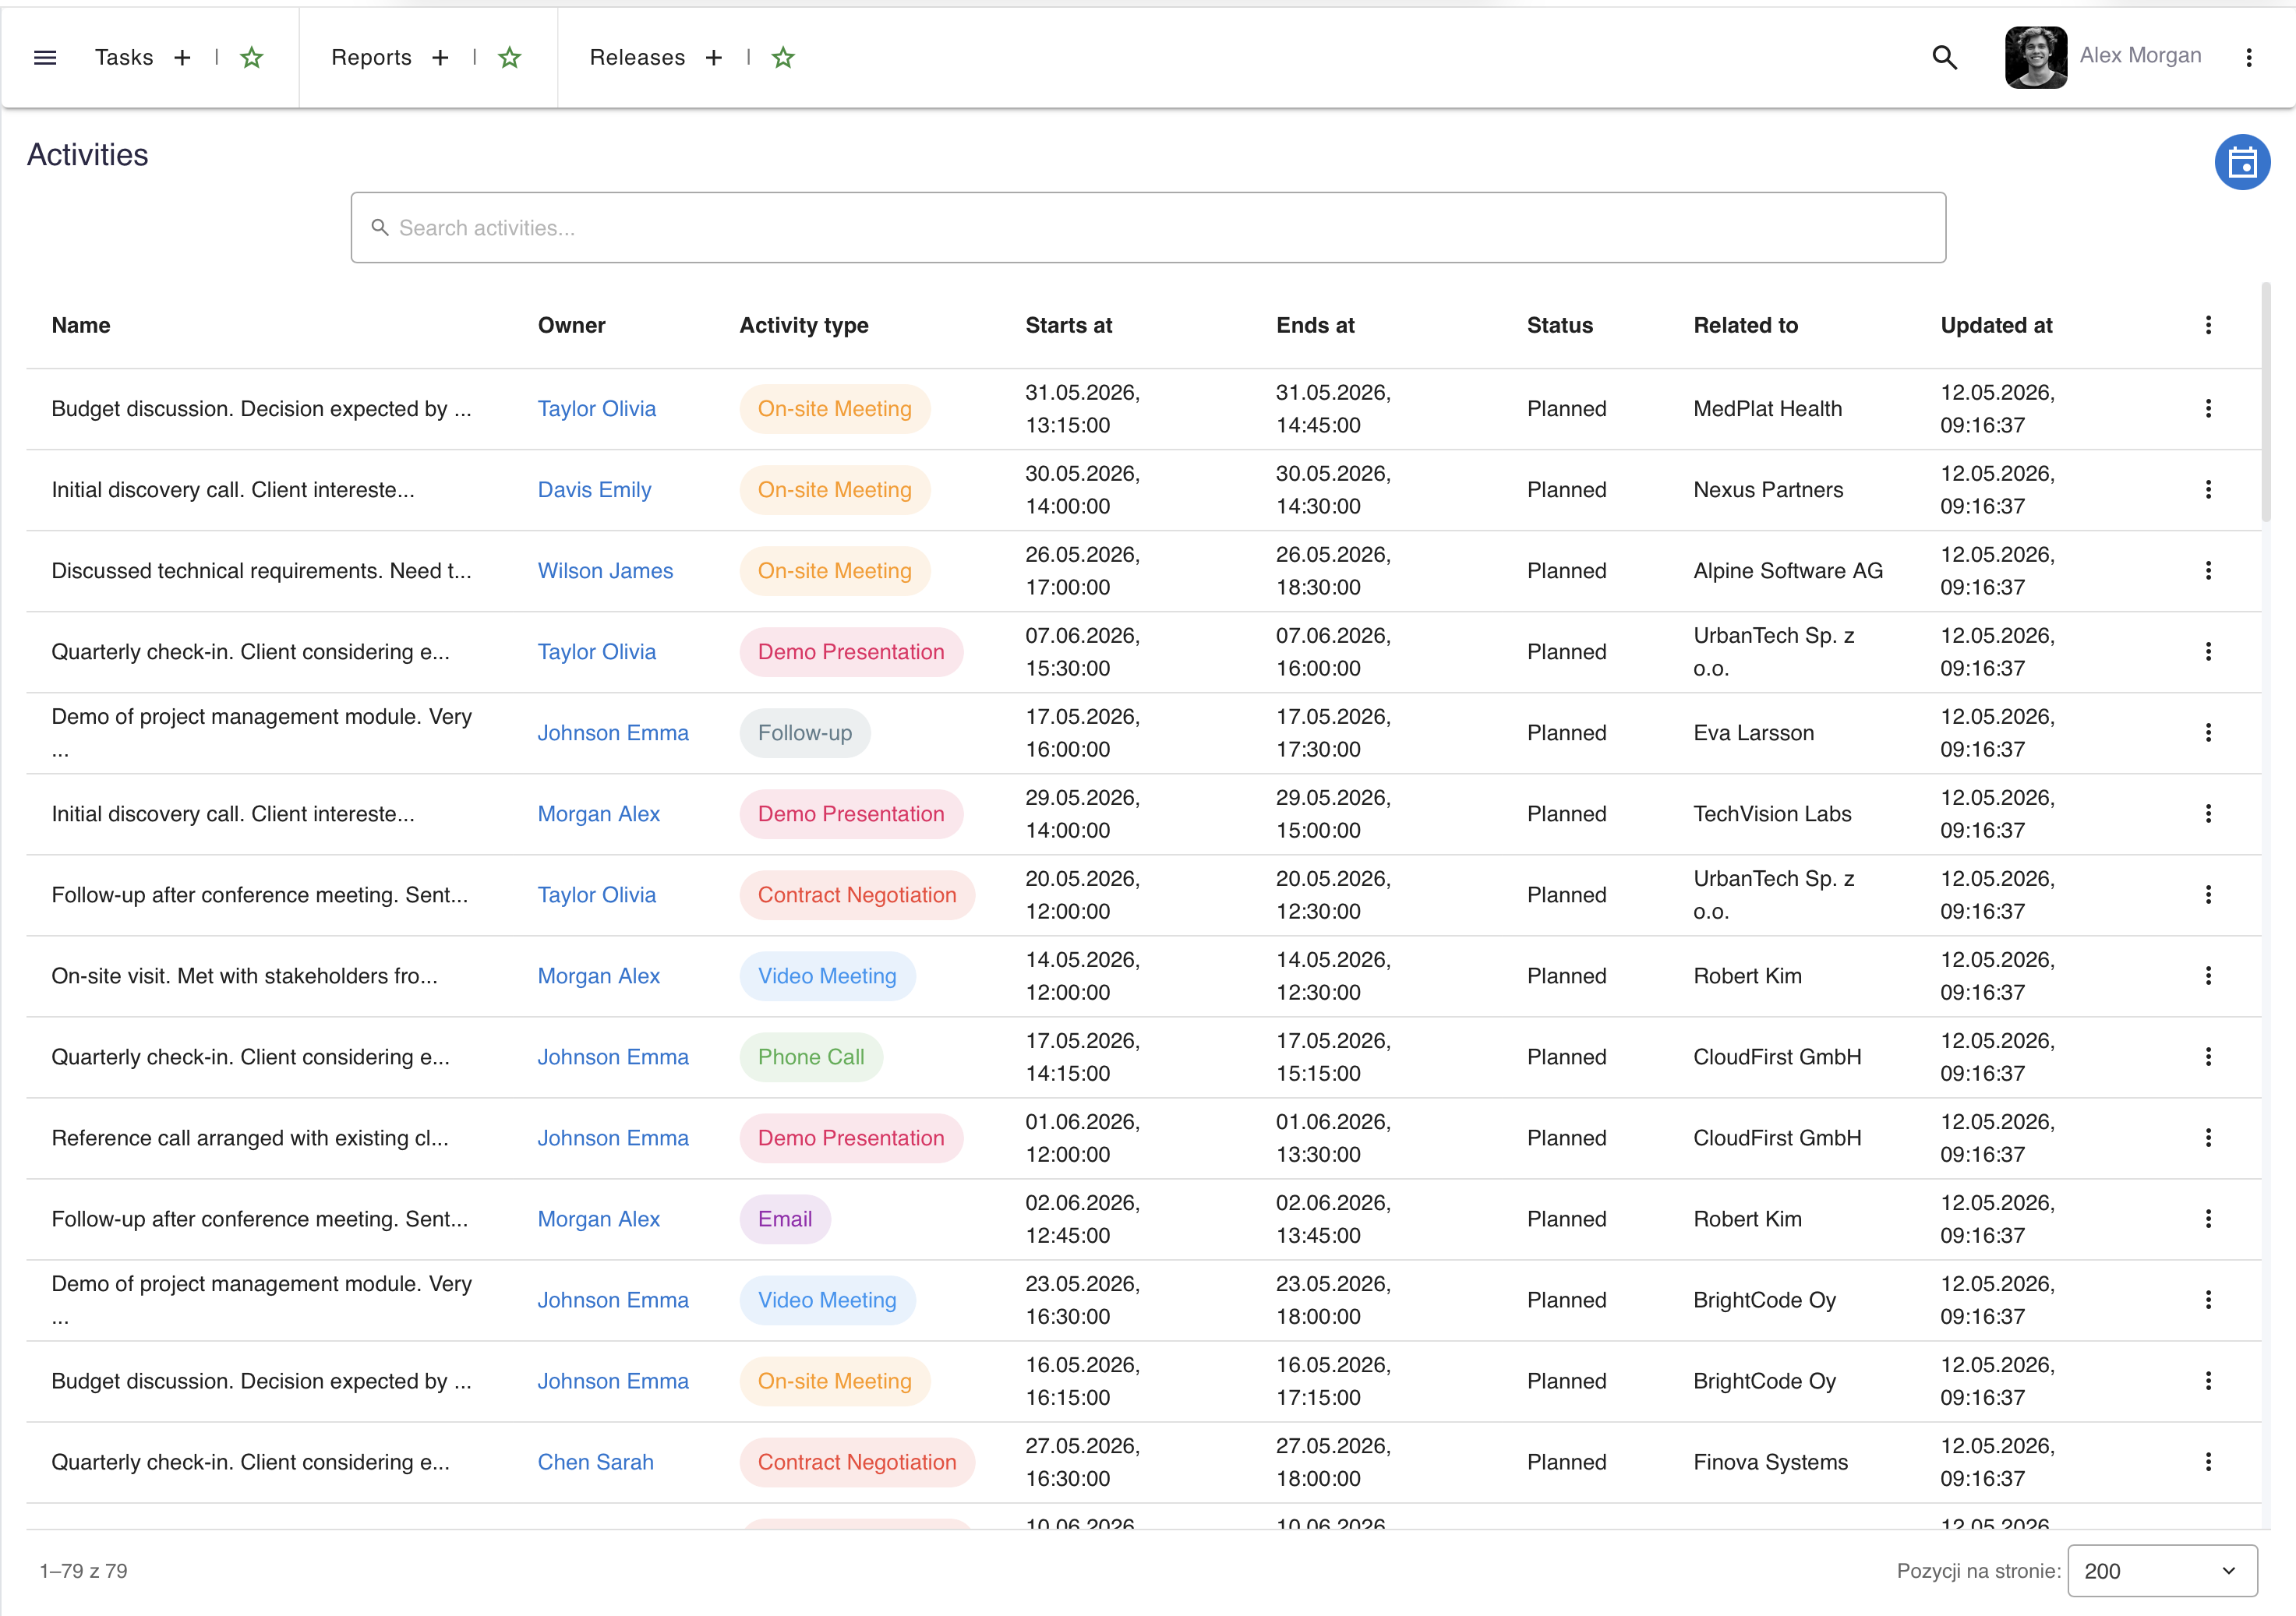Sort by Name column header

(81, 325)
